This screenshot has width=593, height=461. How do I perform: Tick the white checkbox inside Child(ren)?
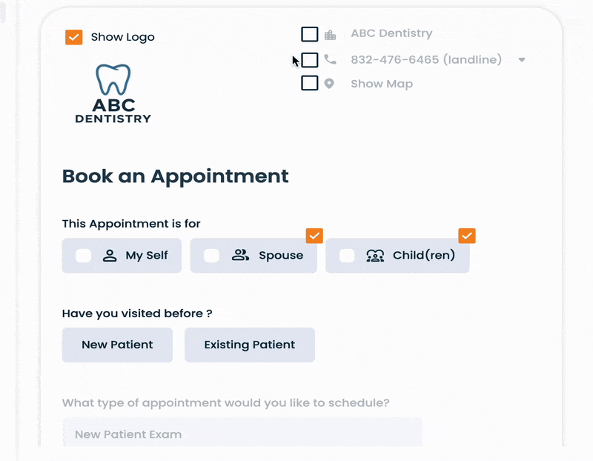(x=347, y=256)
